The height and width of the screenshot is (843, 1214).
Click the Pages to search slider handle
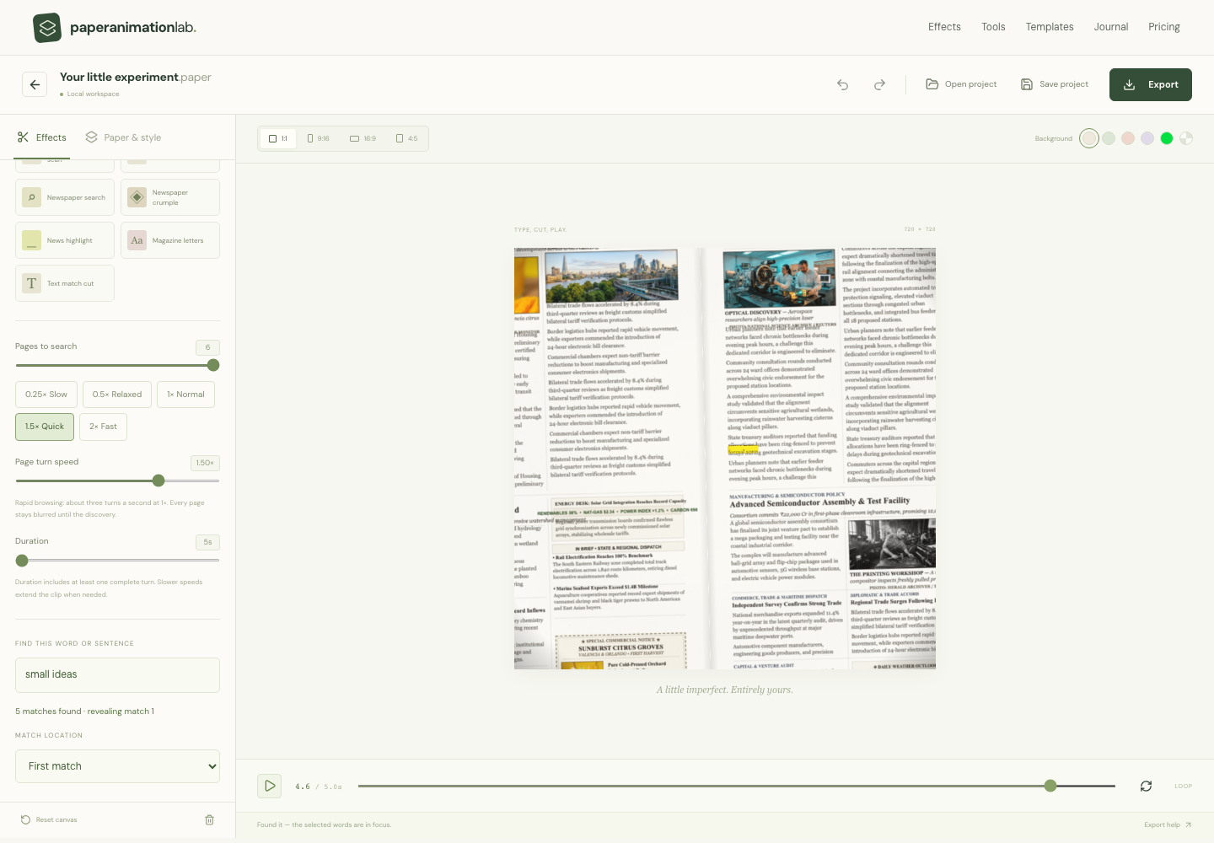[213, 365]
